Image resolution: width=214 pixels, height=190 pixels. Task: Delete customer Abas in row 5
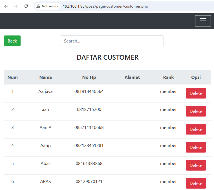coord(196,165)
